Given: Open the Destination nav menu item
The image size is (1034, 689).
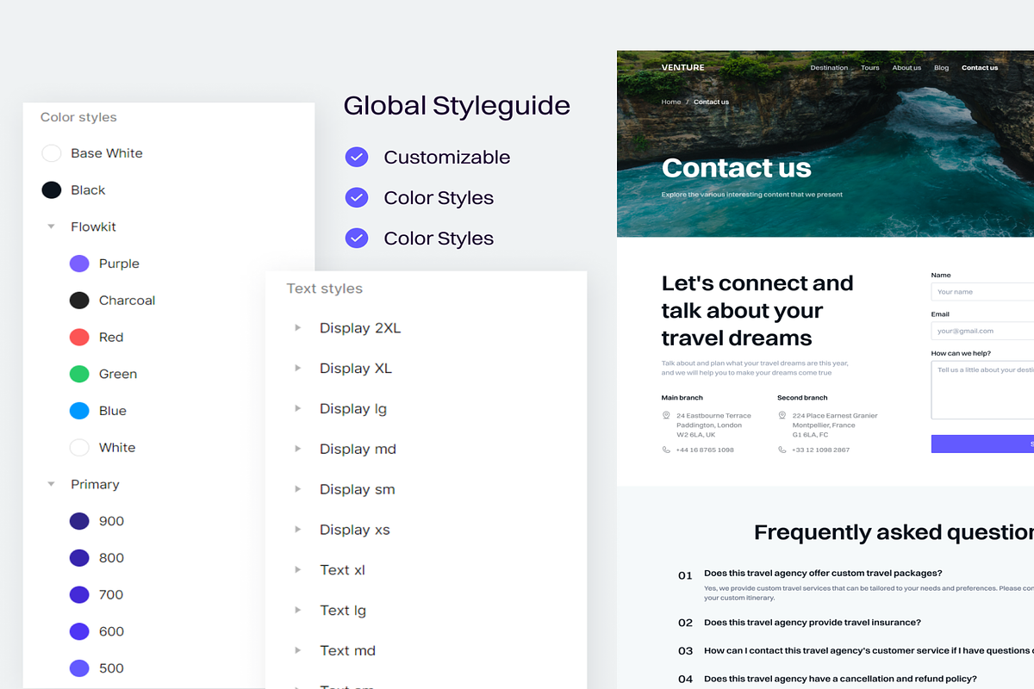Looking at the screenshot, I should coord(829,68).
